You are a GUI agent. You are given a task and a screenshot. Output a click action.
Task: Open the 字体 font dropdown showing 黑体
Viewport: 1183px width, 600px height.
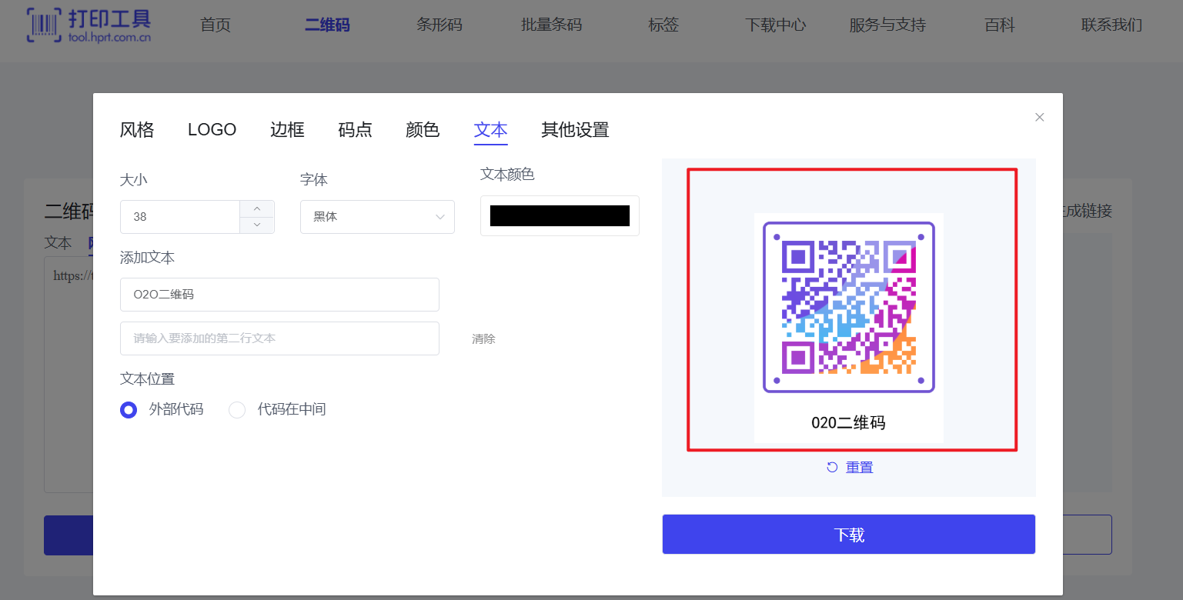click(x=377, y=217)
